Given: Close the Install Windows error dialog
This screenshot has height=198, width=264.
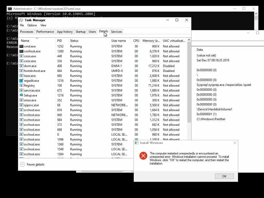Looking at the screenshot, I should click(x=235, y=143).
